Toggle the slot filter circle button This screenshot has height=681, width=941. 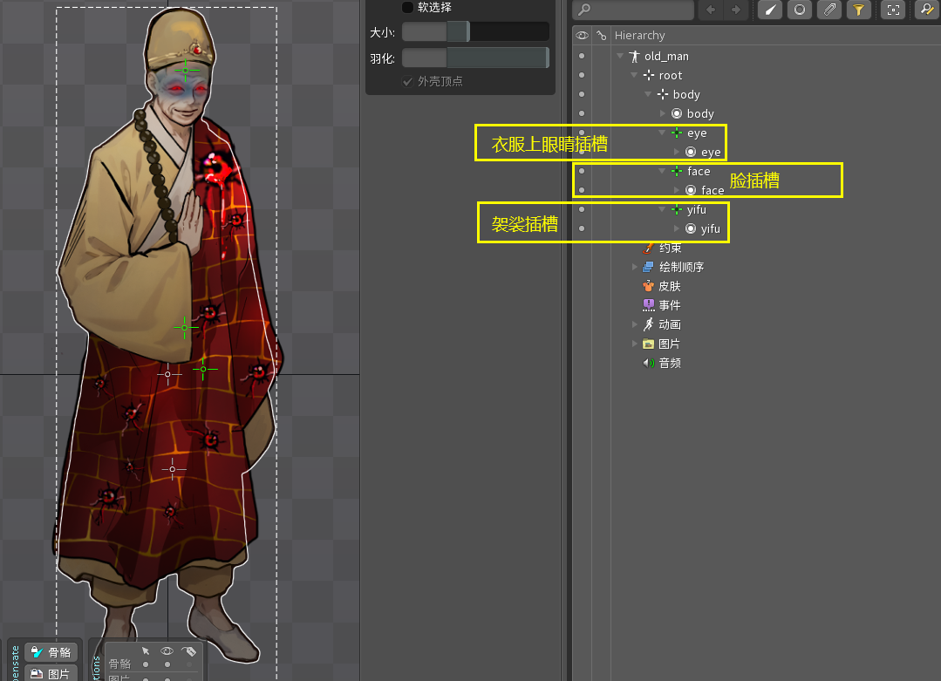click(799, 10)
